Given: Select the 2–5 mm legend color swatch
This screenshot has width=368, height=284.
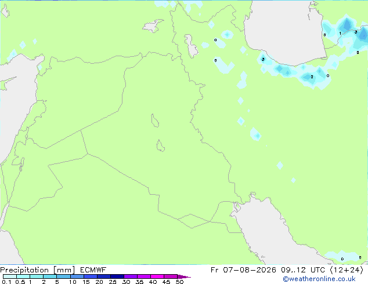Looking at the screenshot, I should (x=50, y=276).
